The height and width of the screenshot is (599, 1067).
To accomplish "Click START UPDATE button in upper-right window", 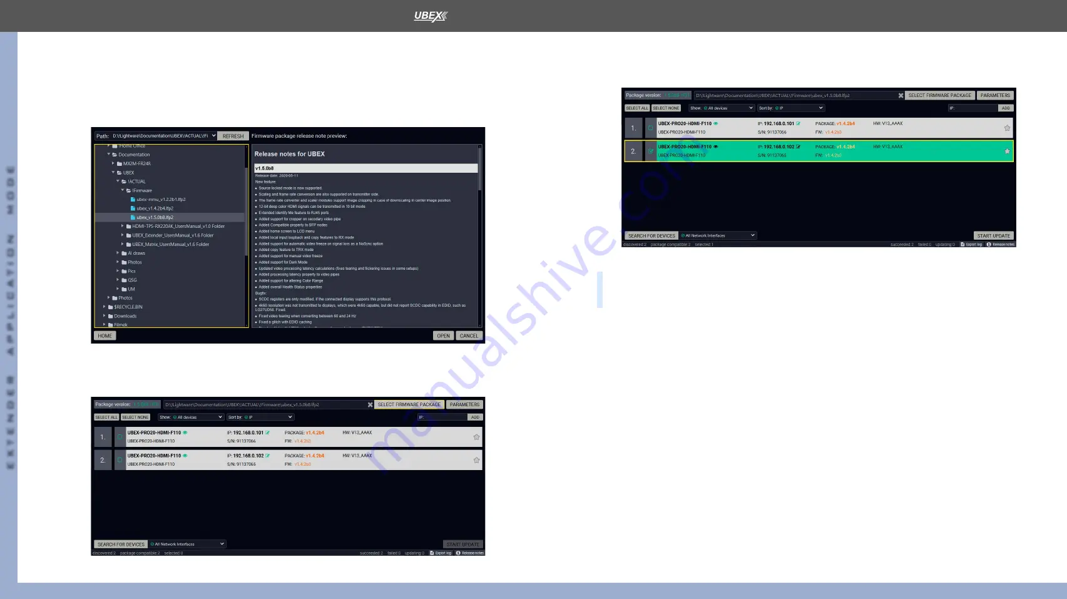I will coord(994,236).
